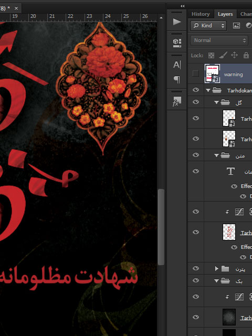Select the Tarhdokan group name

coord(239,91)
